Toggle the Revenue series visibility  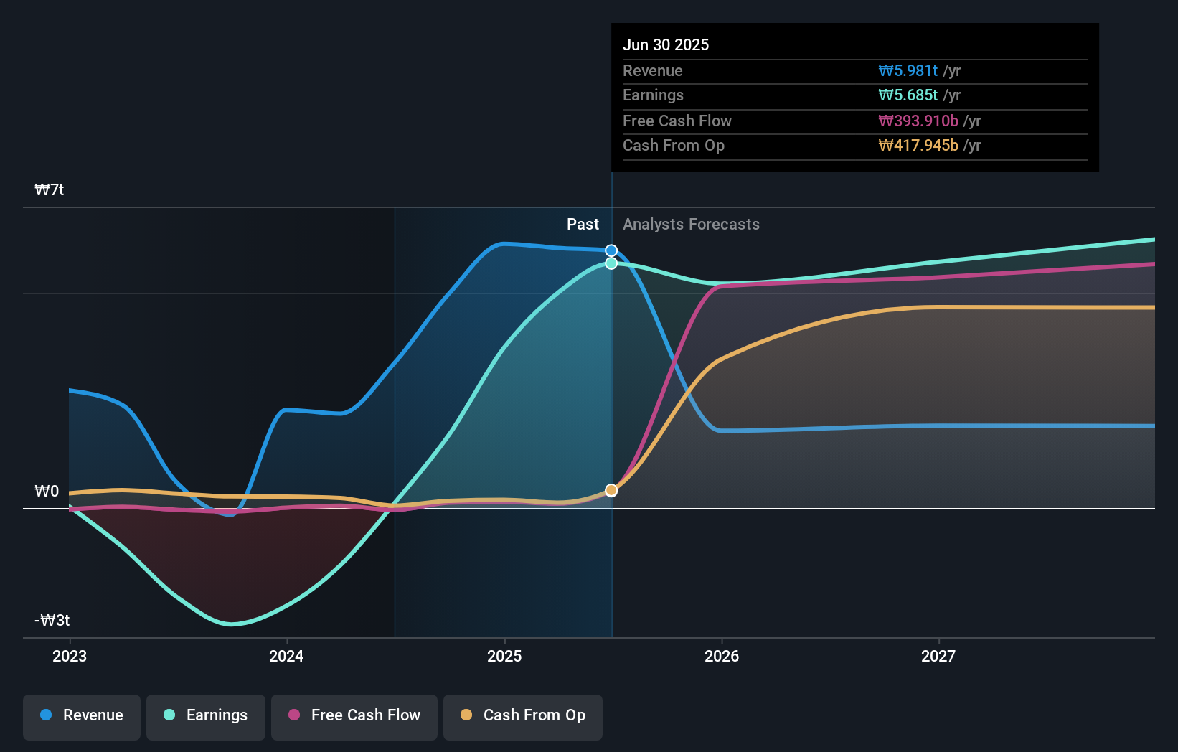pyautogui.click(x=81, y=715)
